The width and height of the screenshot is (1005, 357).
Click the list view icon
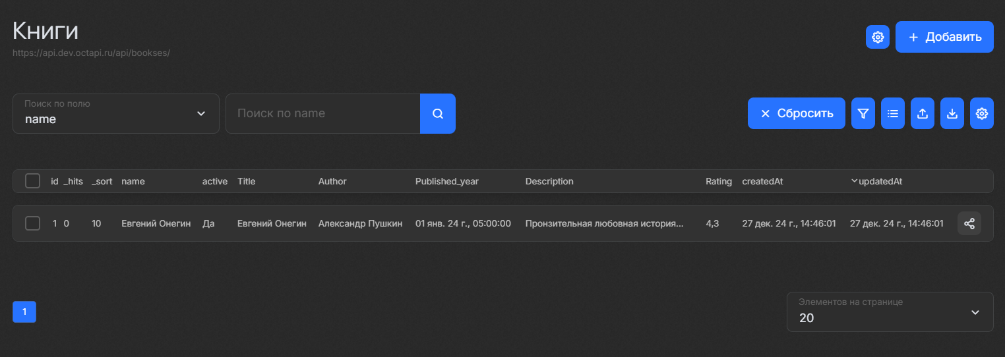tap(892, 113)
